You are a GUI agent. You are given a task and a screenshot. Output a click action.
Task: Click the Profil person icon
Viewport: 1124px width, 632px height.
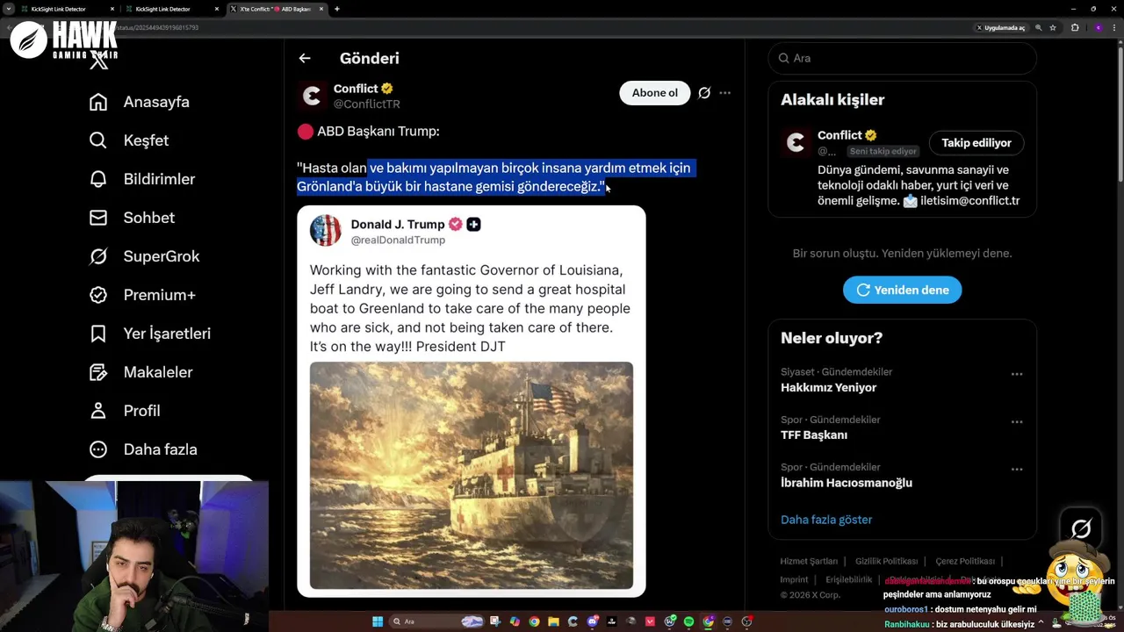point(98,411)
